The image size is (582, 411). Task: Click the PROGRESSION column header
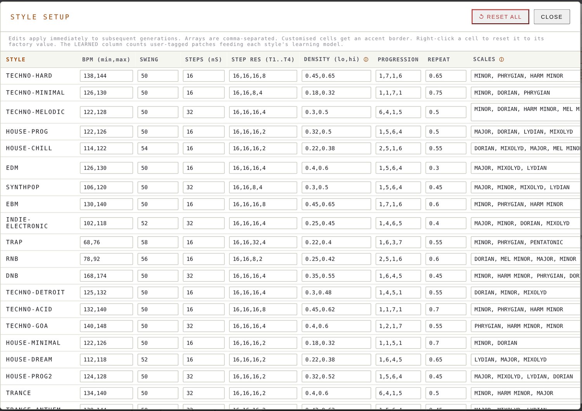(398, 60)
